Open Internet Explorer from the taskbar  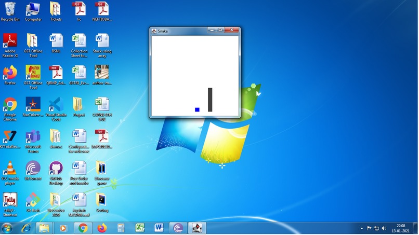tap(26, 228)
